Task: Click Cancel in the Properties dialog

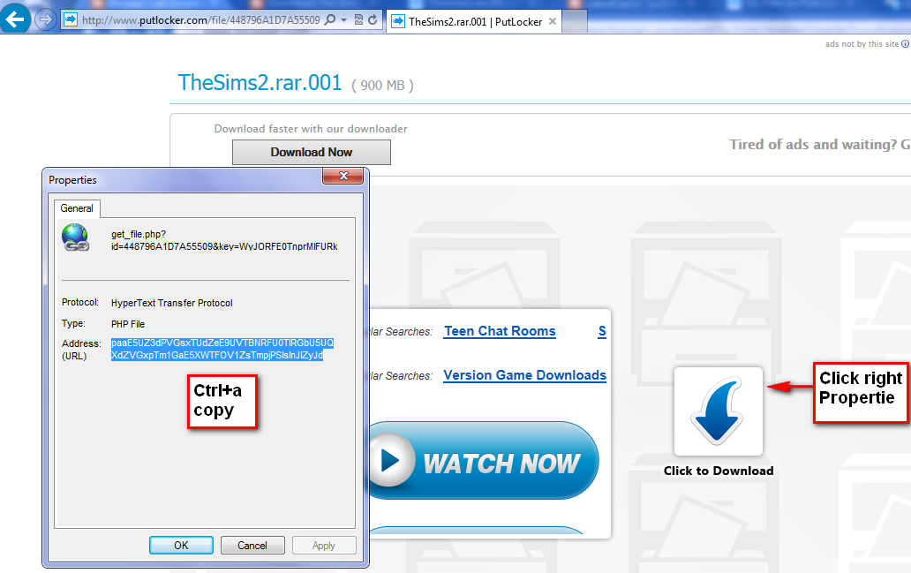Action: pos(252,545)
